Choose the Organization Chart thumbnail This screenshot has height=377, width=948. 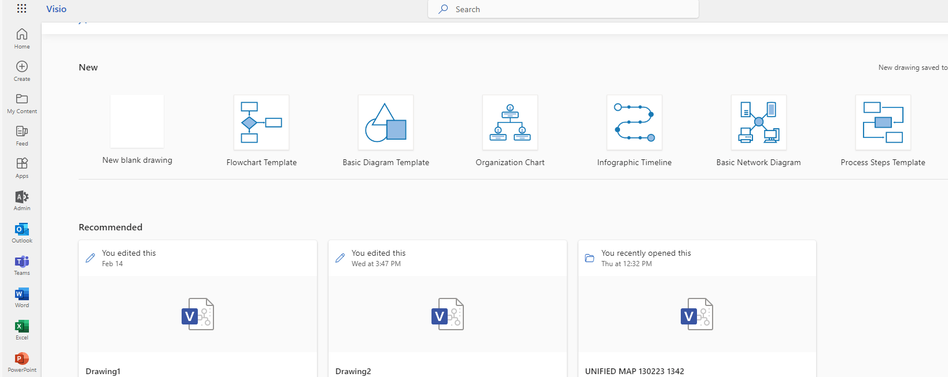(510, 122)
